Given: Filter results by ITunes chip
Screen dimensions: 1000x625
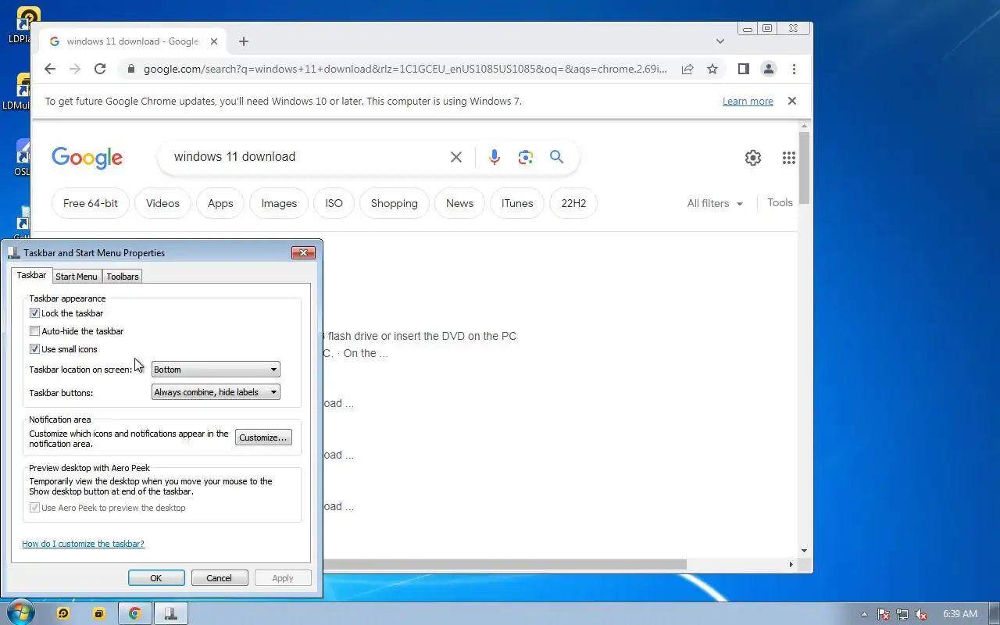Looking at the screenshot, I should tap(517, 203).
